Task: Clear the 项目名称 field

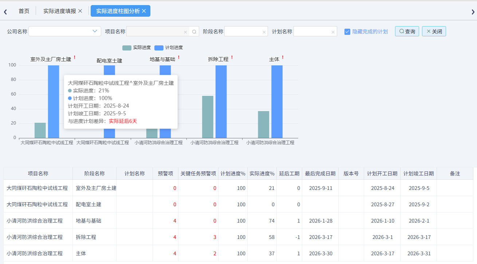Action: tap(185, 32)
